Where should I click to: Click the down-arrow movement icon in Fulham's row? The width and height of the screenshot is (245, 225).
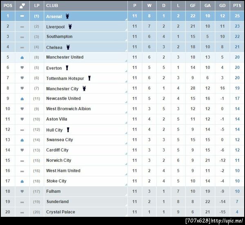pos(22,192)
